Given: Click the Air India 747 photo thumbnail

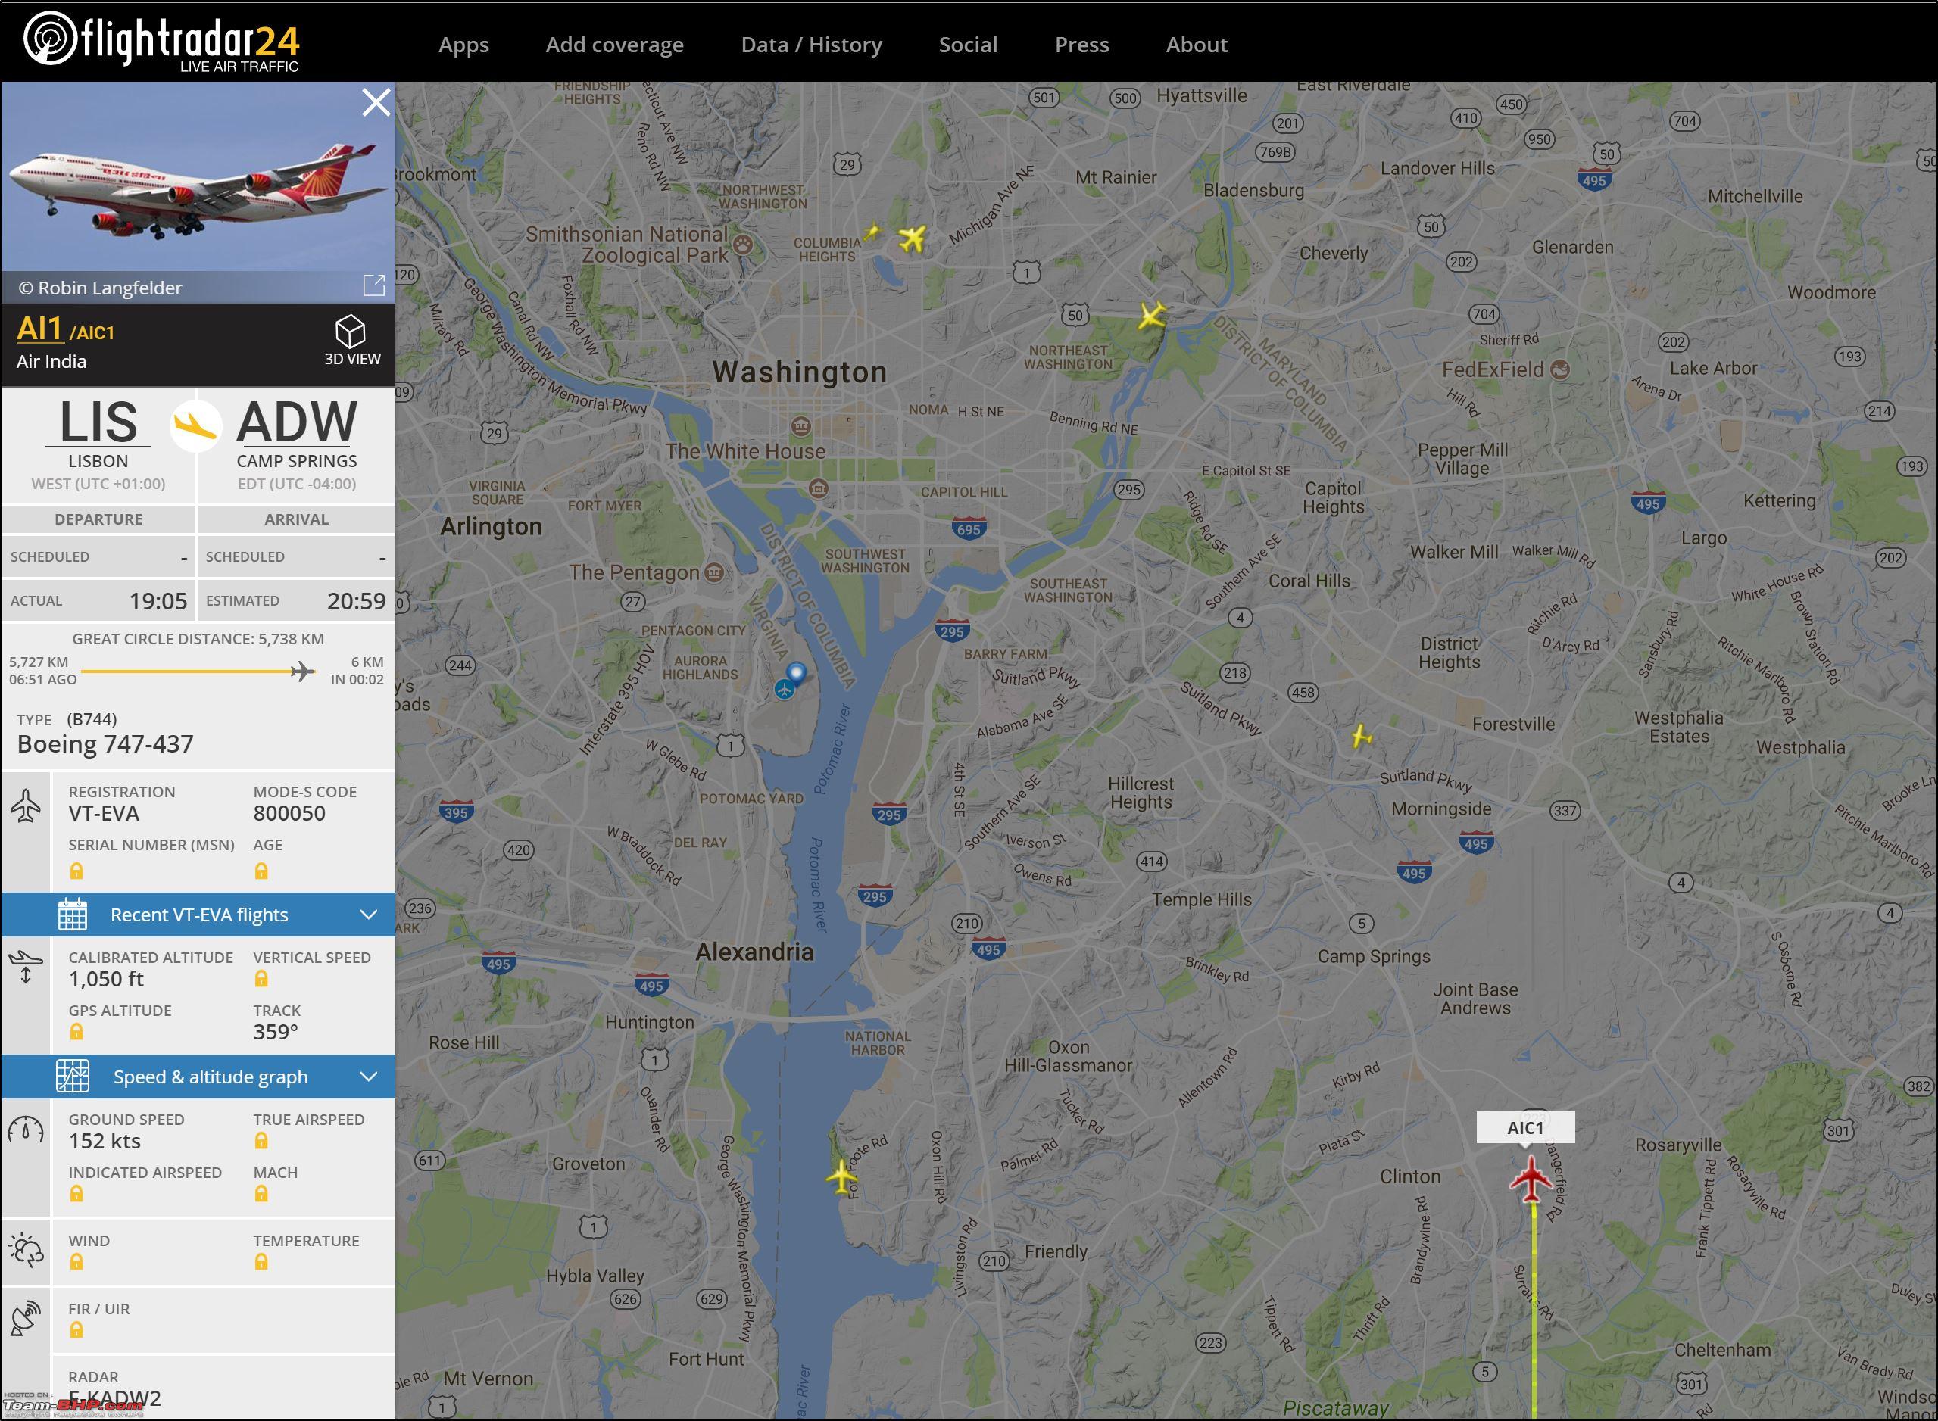Looking at the screenshot, I should (x=198, y=177).
